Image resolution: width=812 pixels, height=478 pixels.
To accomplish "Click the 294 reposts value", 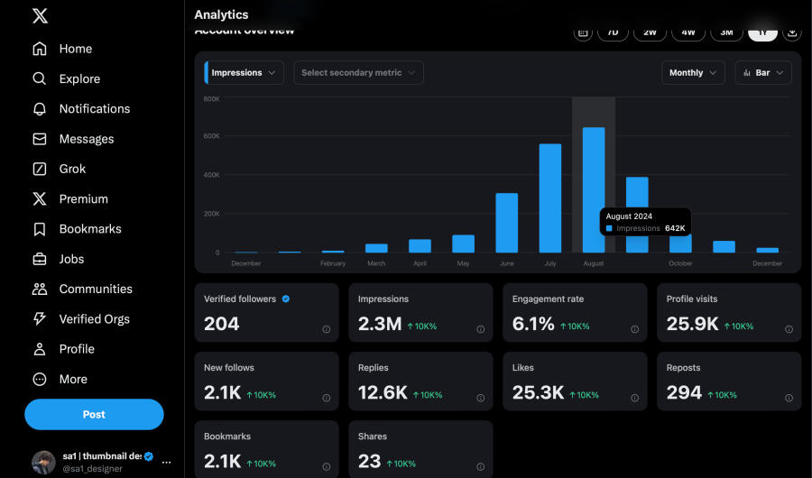I will point(684,392).
